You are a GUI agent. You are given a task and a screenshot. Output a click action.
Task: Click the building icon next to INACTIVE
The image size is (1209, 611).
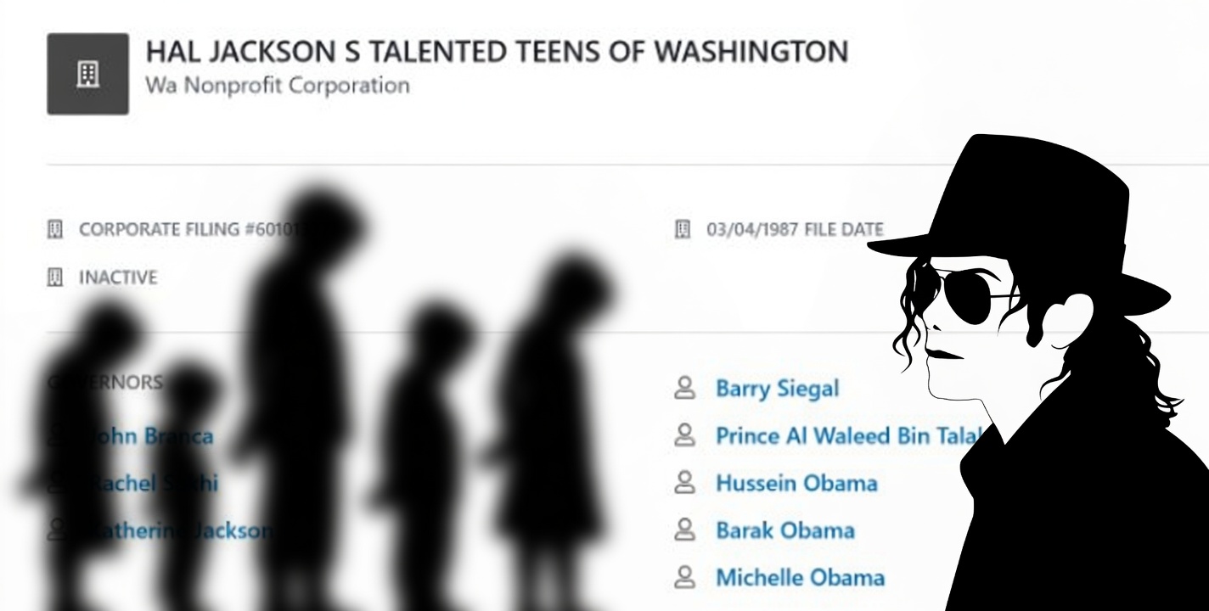(x=56, y=277)
